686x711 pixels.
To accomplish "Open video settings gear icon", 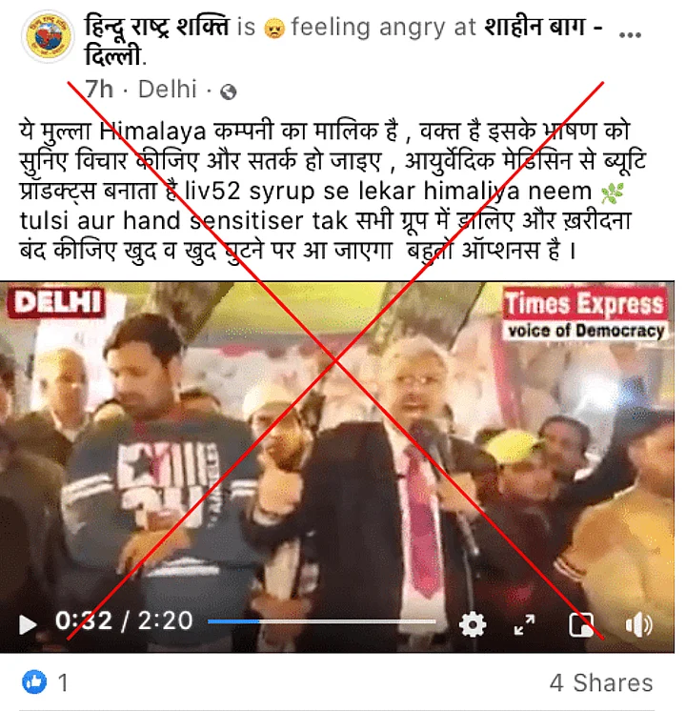I will (x=473, y=624).
